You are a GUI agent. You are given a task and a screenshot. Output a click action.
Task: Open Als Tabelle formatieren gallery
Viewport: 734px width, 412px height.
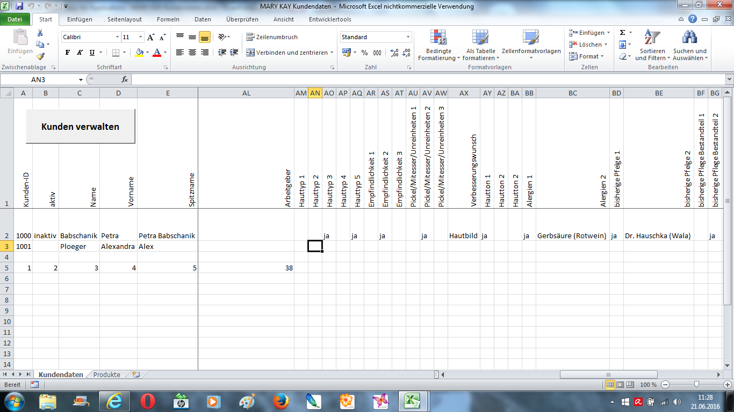(x=480, y=45)
